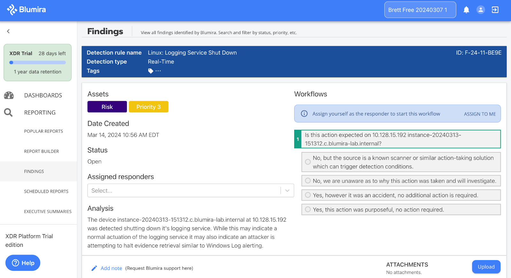Screen dimensions: 511x278
Task: Open Executive Summaries
Action: pyautogui.click(x=48, y=211)
